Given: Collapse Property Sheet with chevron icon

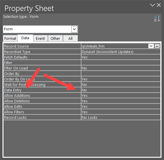Looking at the screenshot, I should click(152, 5).
